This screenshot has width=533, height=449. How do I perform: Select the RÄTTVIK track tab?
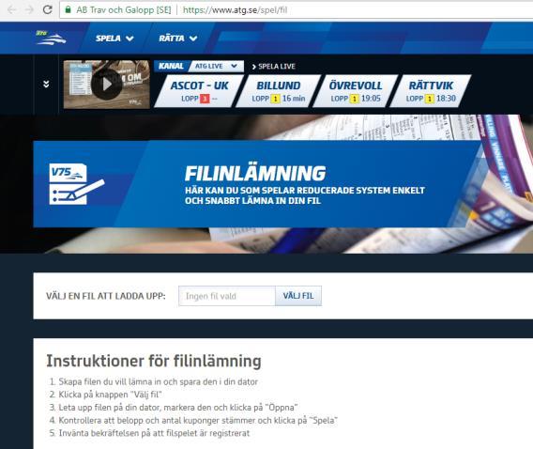click(431, 91)
